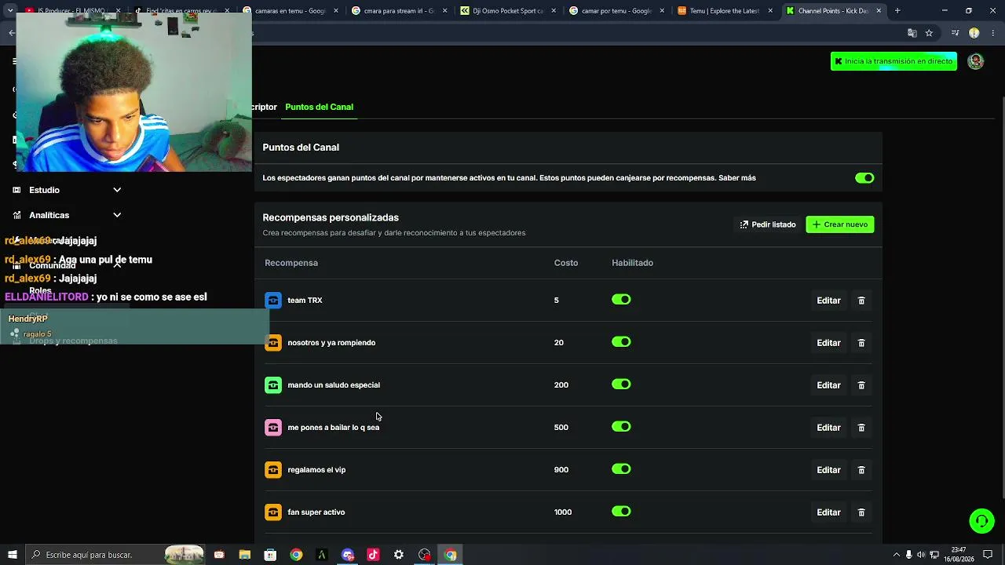
Task: Bookmark this page with the star icon
Action: [929, 33]
